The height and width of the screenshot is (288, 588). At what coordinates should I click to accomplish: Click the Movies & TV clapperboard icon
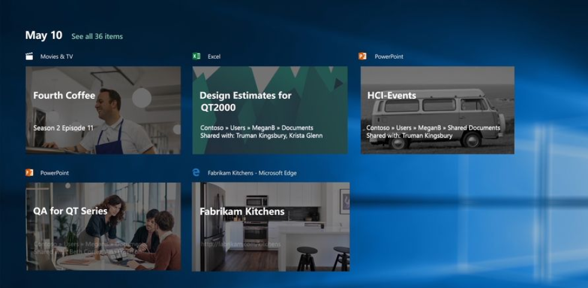[29, 56]
